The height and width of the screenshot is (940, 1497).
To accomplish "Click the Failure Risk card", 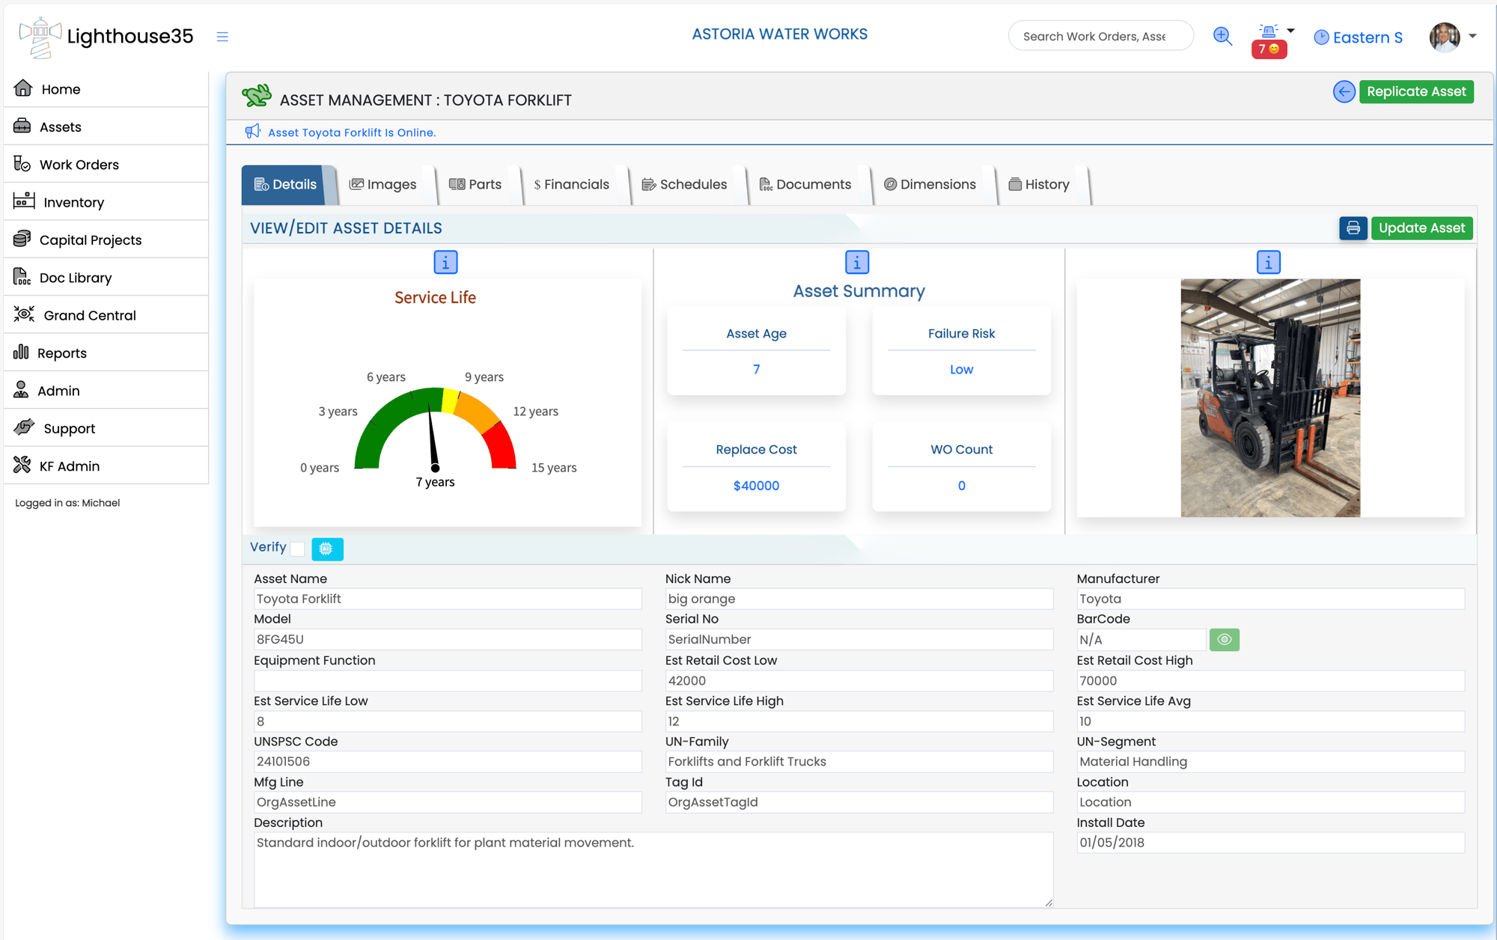I will pos(961,351).
